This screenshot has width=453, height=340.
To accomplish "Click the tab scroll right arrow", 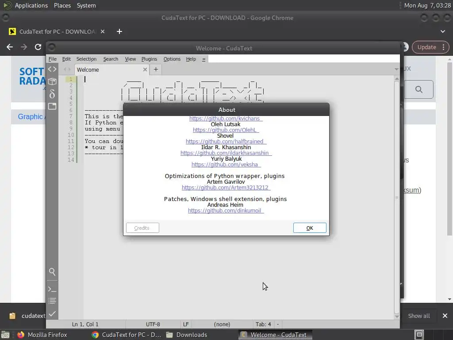I will point(69,70).
